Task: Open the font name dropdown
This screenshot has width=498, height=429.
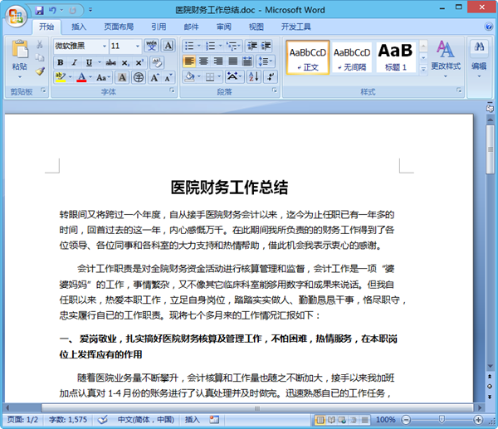Action: click(x=105, y=46)
